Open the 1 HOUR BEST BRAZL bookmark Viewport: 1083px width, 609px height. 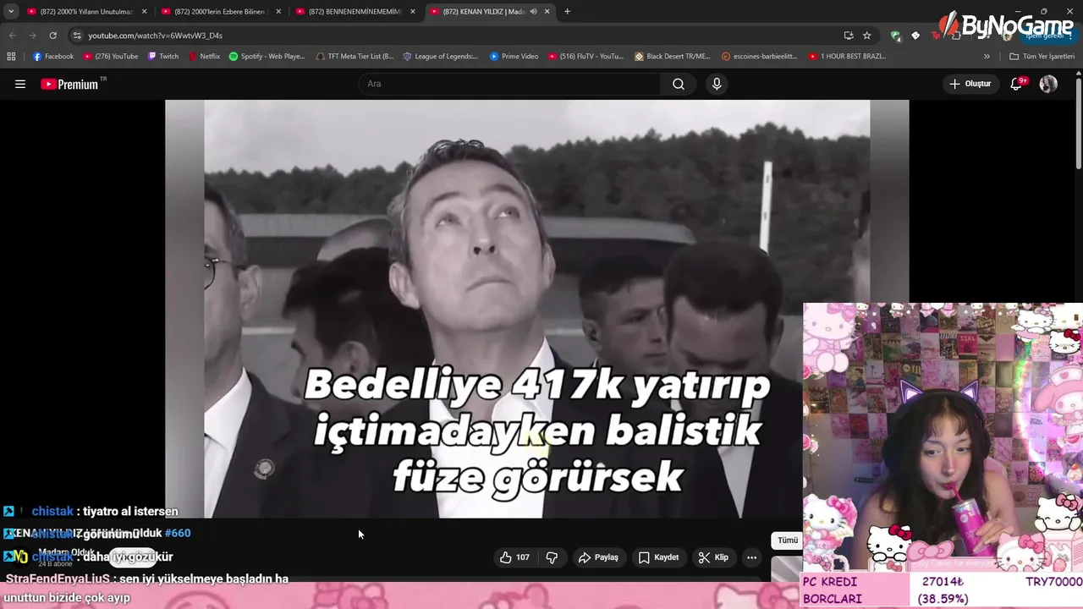(x=847, y=57)
